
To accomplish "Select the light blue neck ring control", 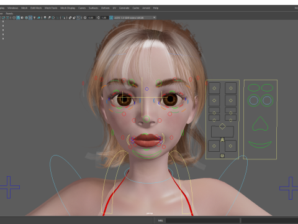I will (148, 175).
